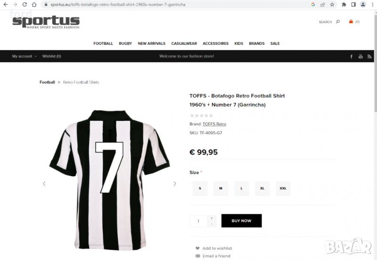Viewport: 377px width, 260px height.
Task: Select size XXL
Action: 283,188
